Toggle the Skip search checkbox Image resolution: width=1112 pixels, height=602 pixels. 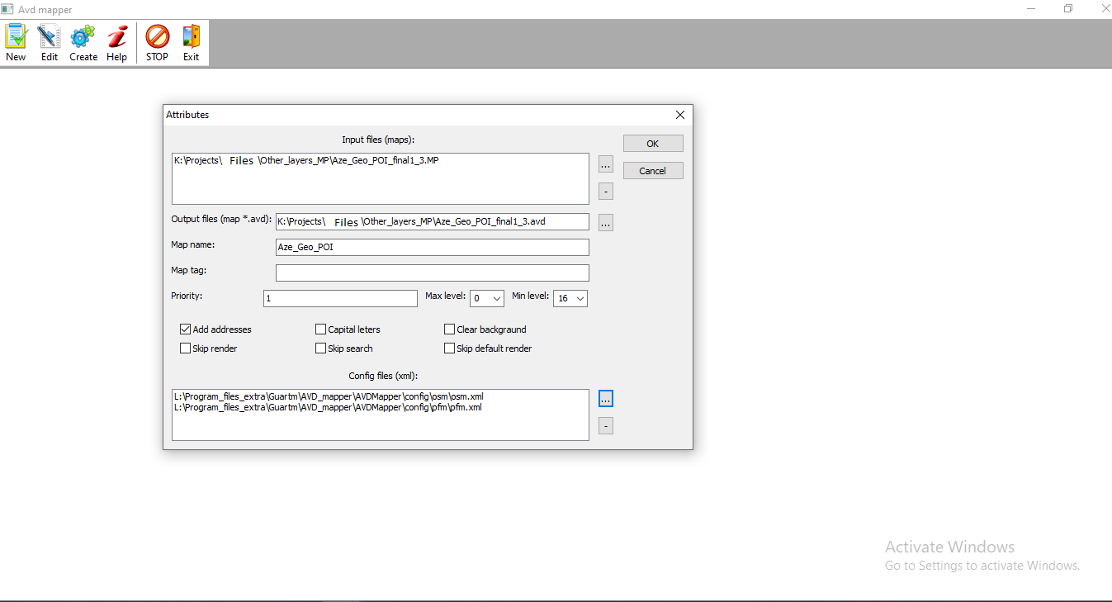(x=321, y=348)
